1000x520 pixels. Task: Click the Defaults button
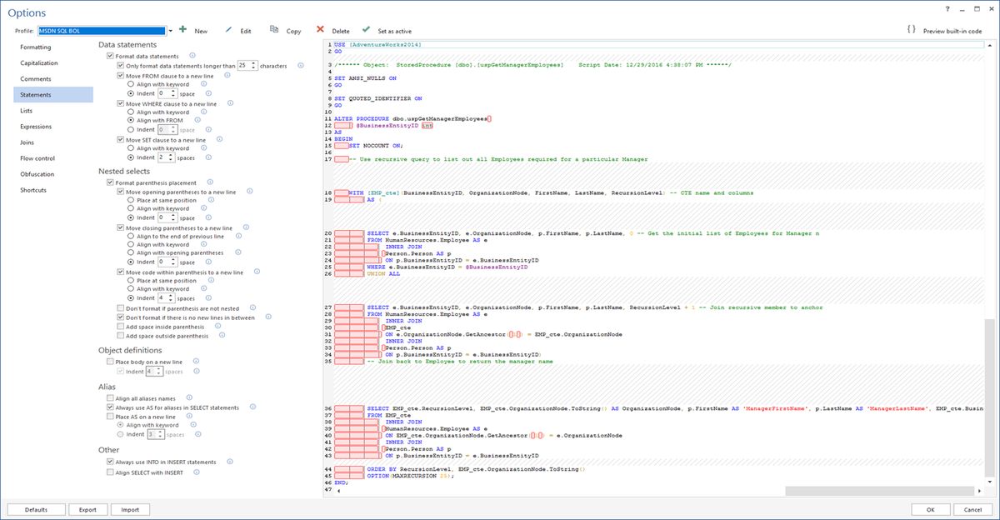pos(36,509)
